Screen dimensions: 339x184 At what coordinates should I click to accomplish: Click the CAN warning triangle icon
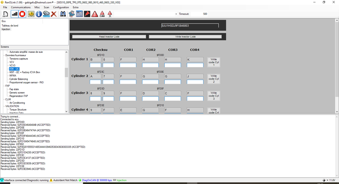coord(102,14)
